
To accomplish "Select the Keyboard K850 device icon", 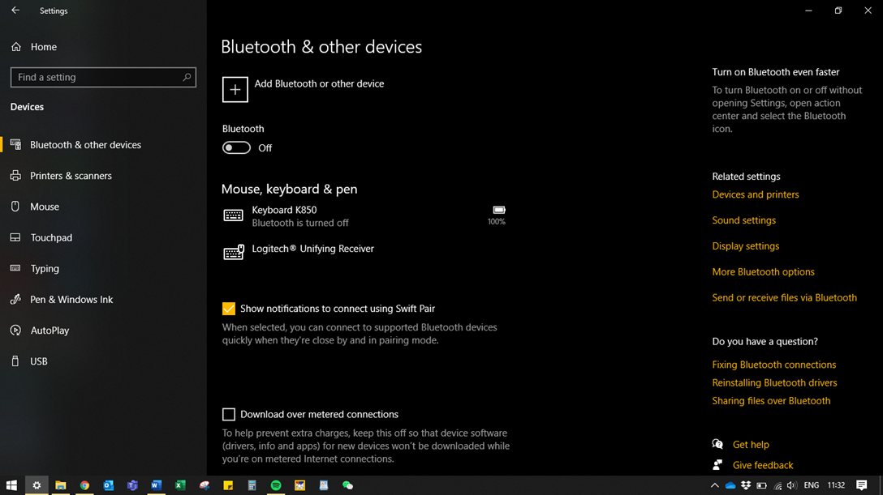I will tap(234, 215).
